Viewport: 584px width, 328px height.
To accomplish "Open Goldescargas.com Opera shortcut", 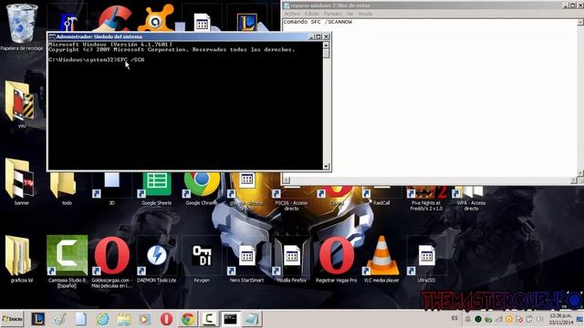I will coord(112,256).
